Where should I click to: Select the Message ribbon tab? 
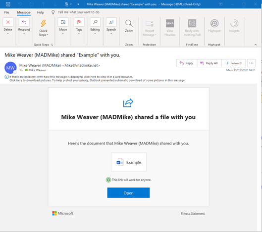[24, 12]
